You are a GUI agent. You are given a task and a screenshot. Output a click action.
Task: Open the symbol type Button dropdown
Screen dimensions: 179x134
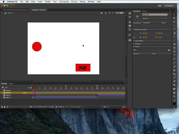click(x=155, y=19)
